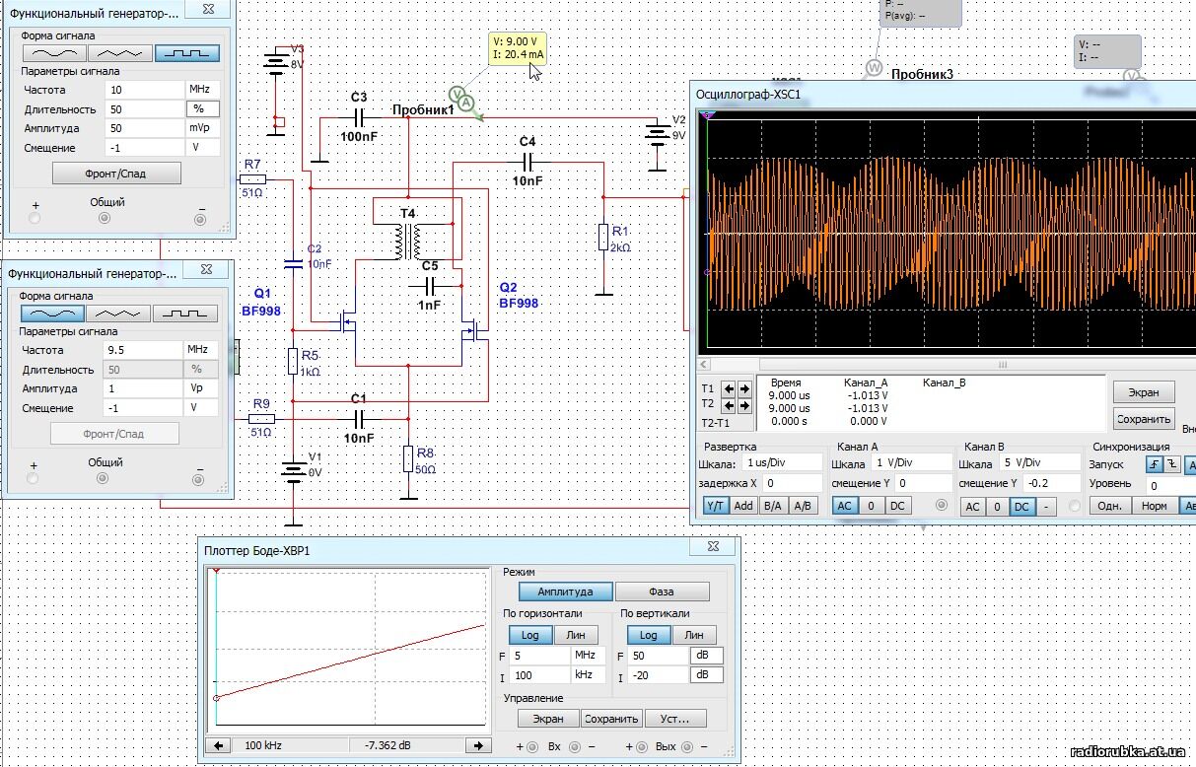Move oscilloscope T1 cursor left
The image size is (1196, 767).
[729, 388]
